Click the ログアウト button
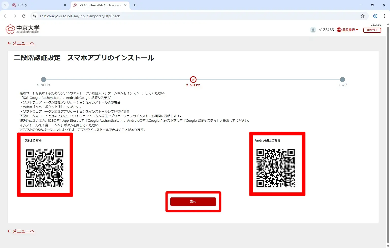Viewport: 390px width, 248px height. (x=372, y=30)
